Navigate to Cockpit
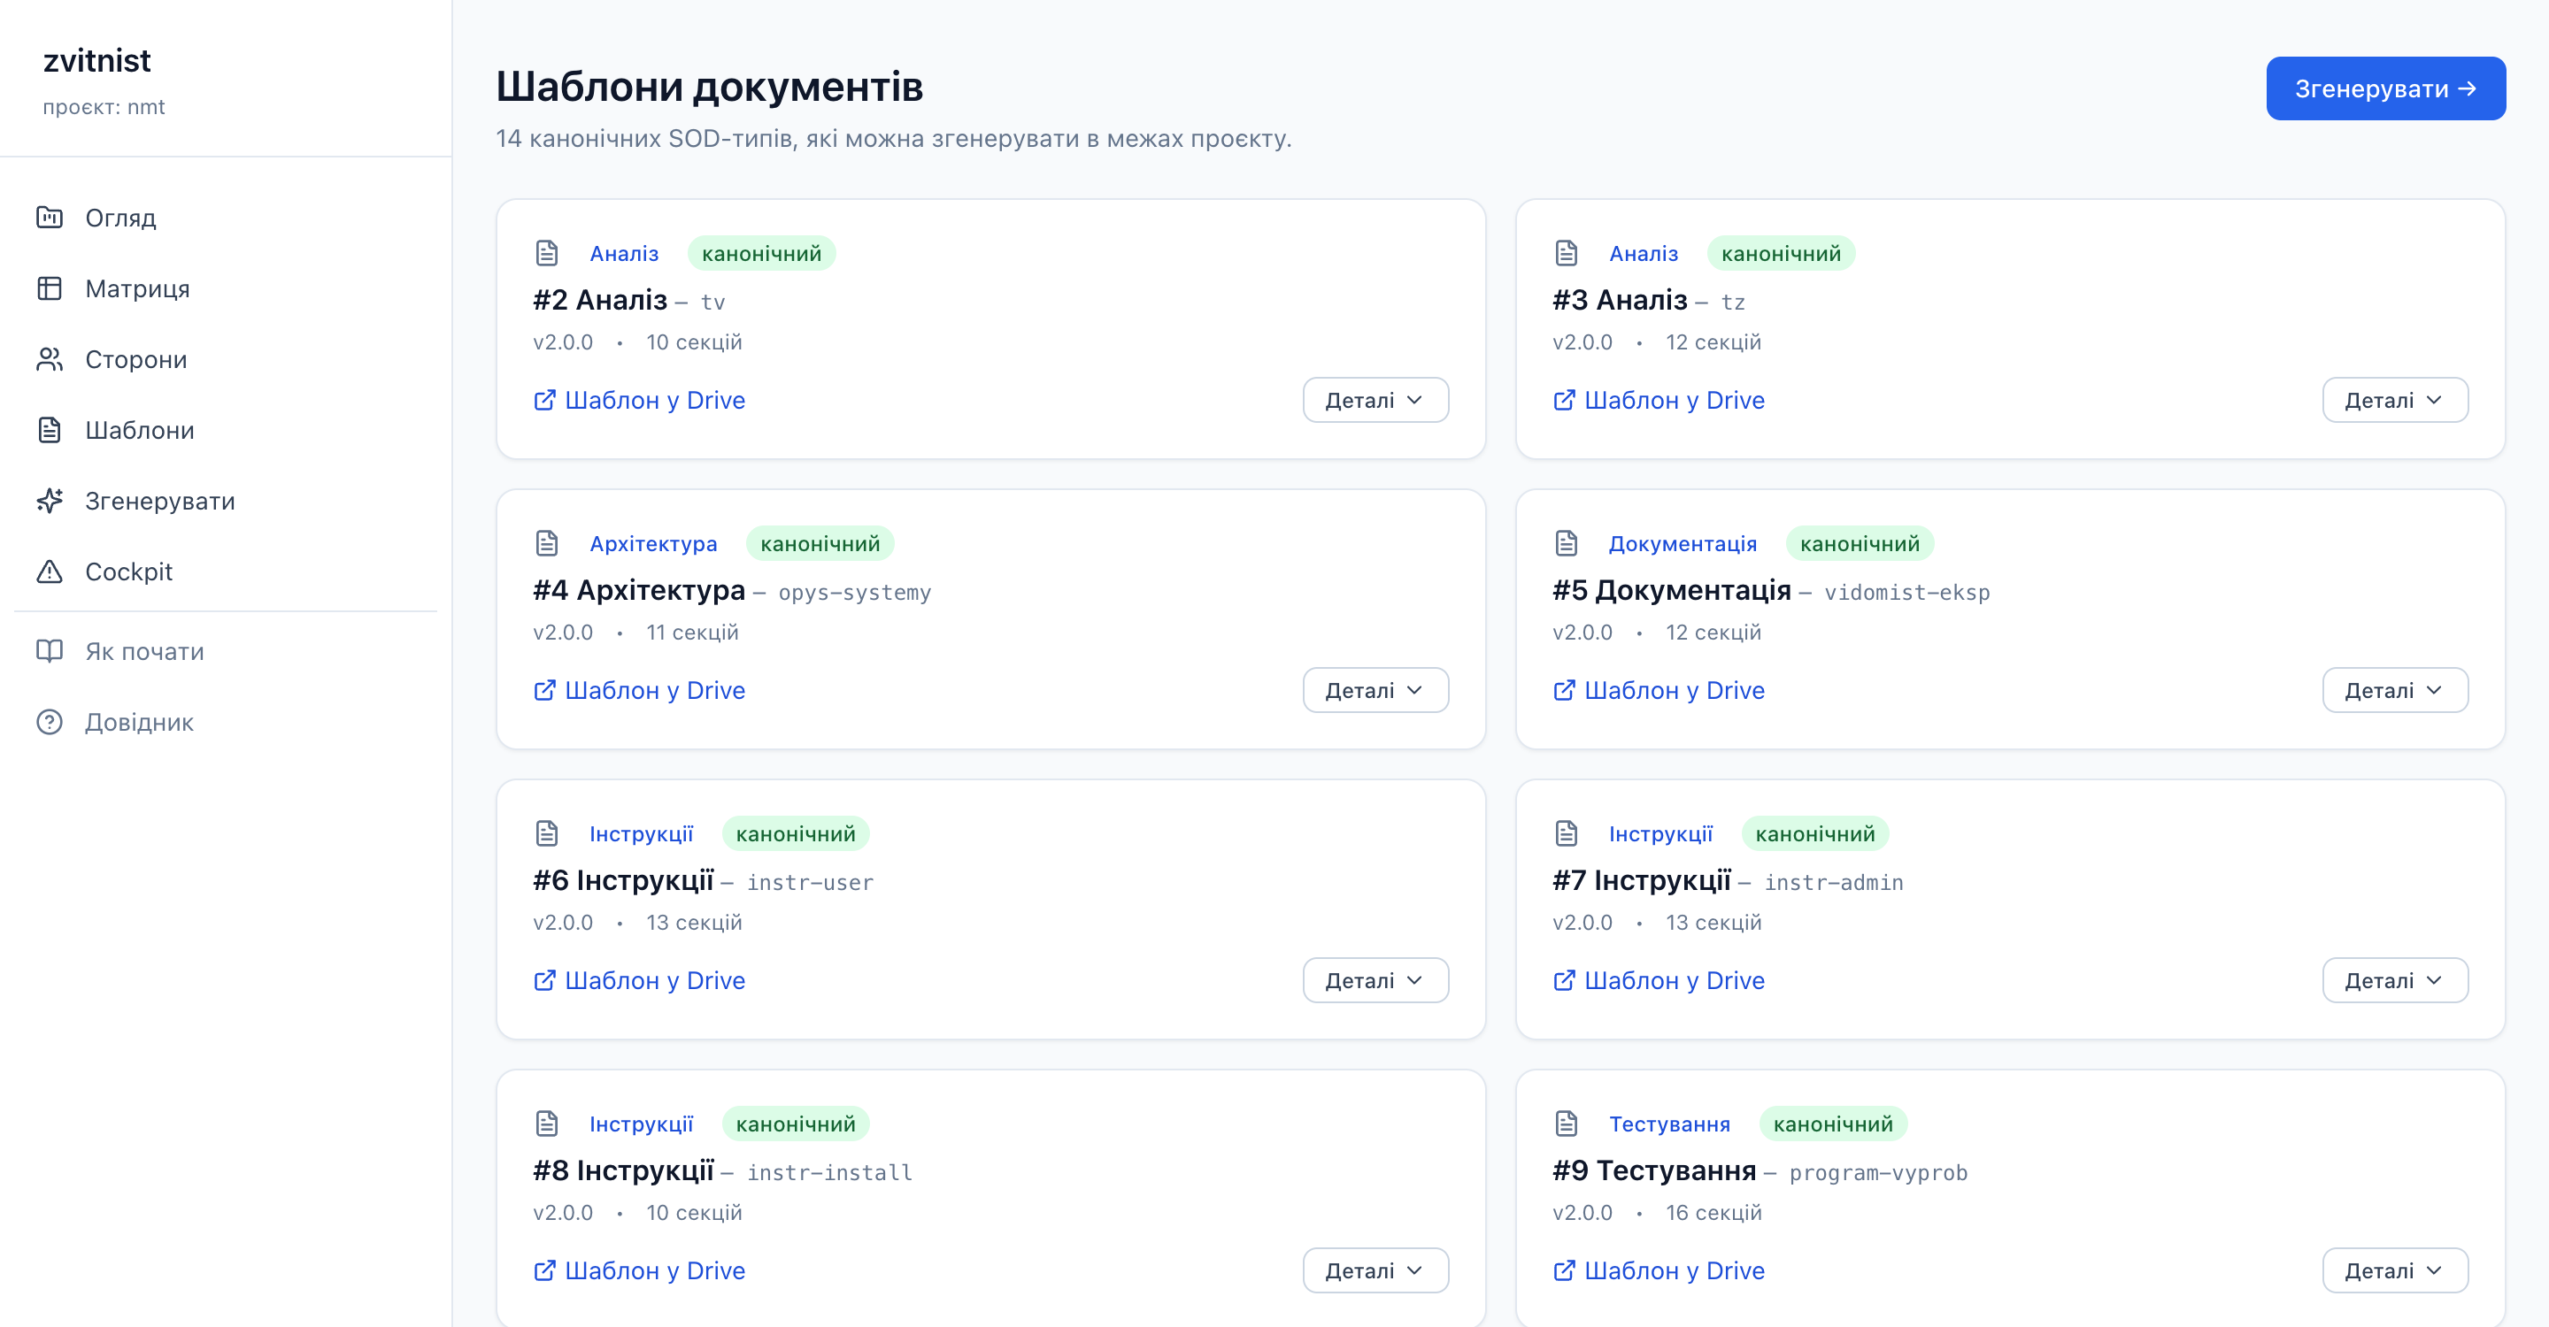2549x1327 pixels. coord(226,571)
